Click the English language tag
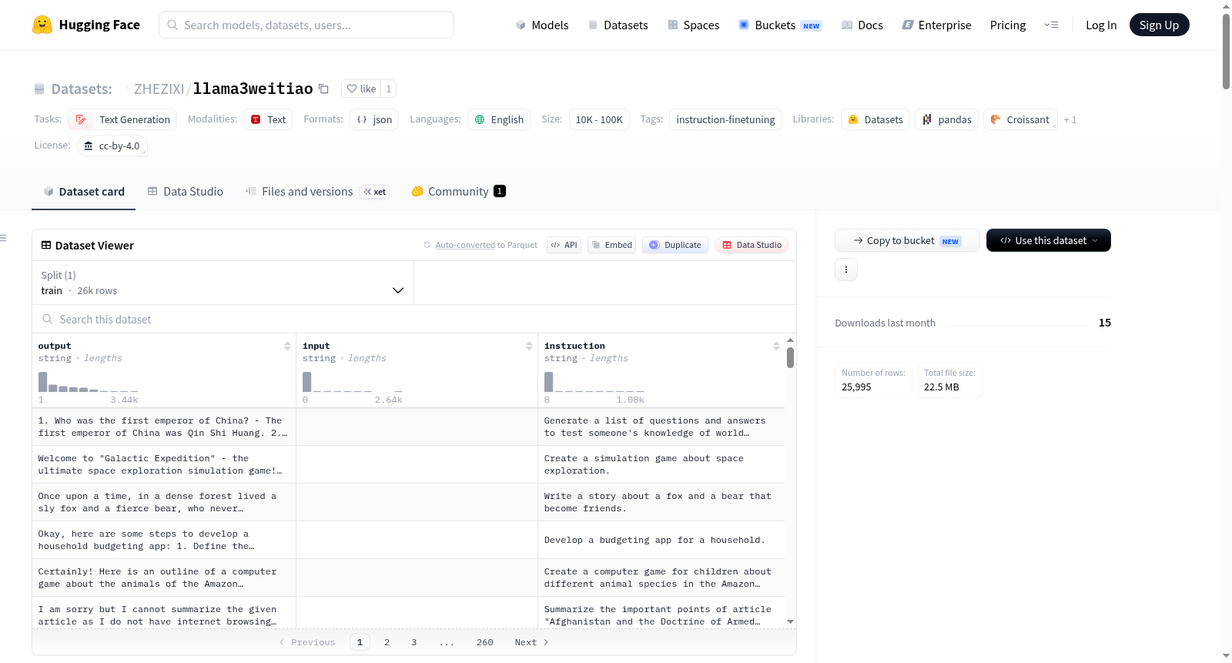This screenshot has height=663, width=1232. click(x=499, y=119)
